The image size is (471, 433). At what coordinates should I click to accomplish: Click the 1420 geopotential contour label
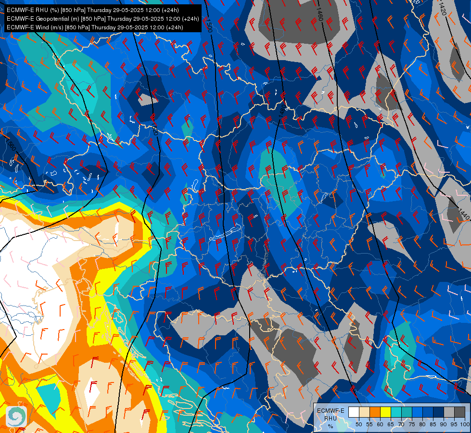click(x=442, y=9)
